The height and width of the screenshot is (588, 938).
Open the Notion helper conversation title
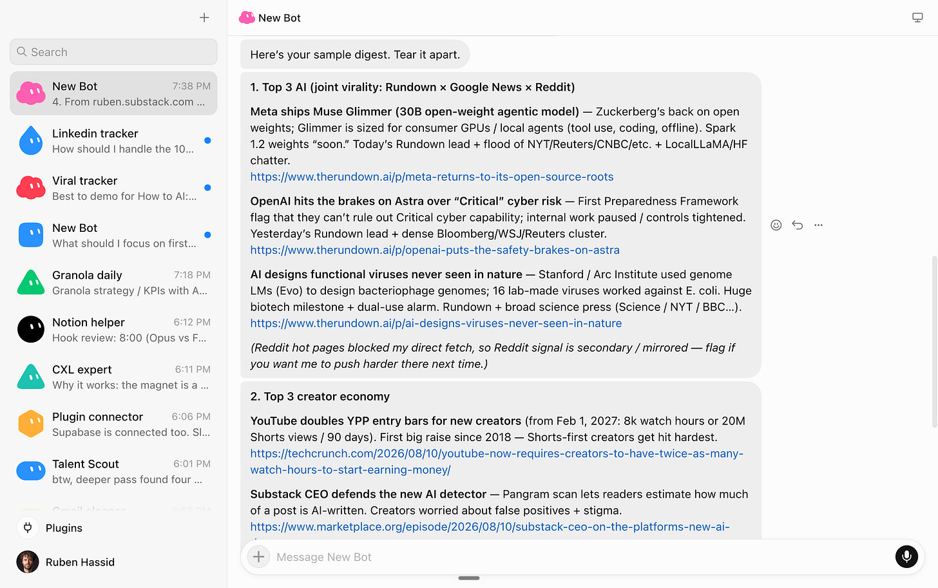[88, 322]
